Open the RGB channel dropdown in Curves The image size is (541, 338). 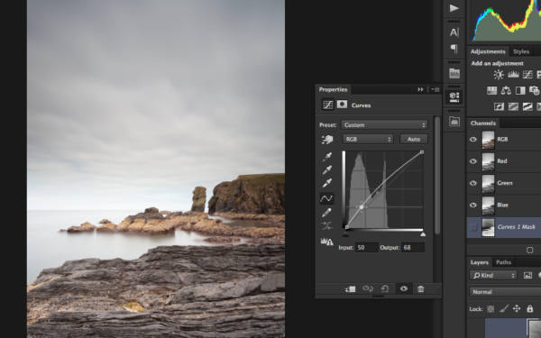[368, 139]
